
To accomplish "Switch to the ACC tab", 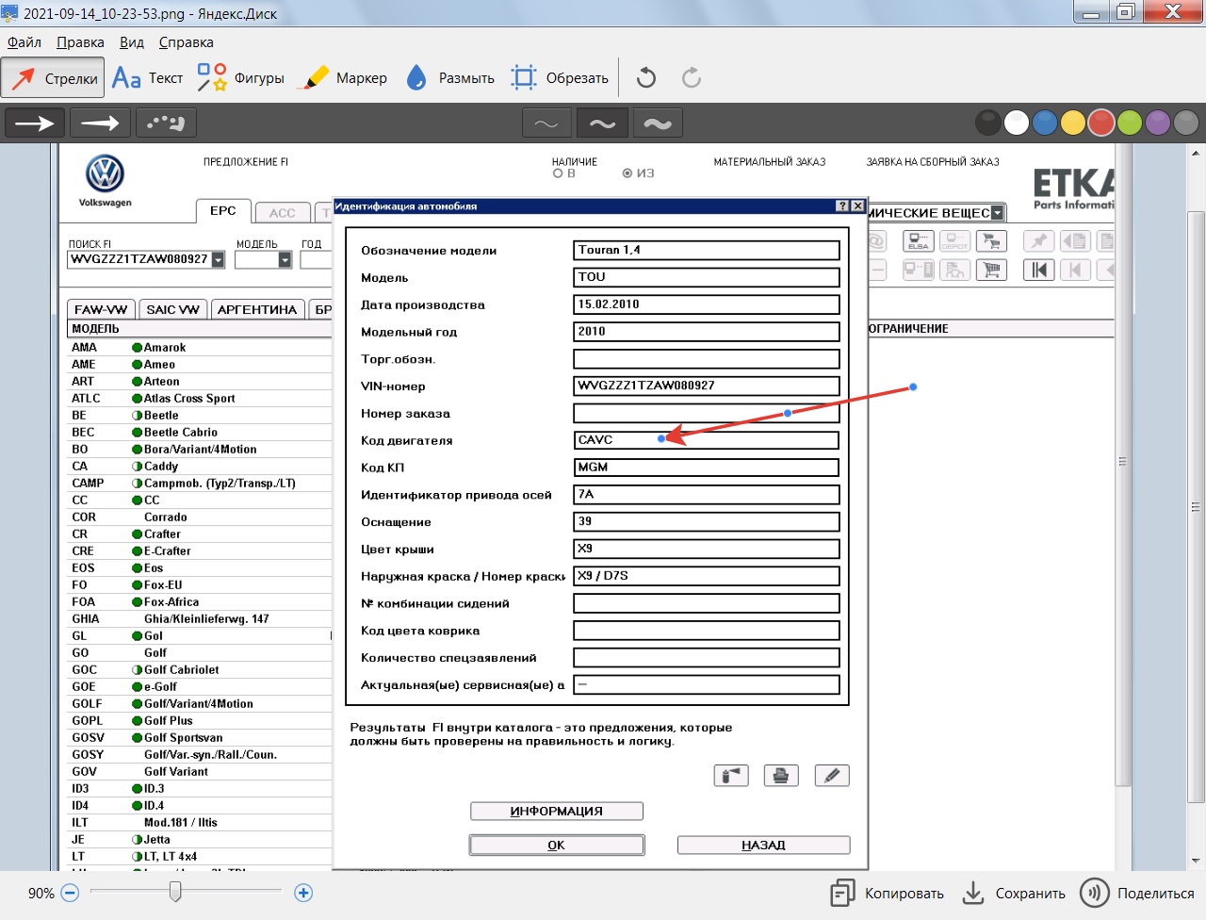I will [x=283, y=213].
